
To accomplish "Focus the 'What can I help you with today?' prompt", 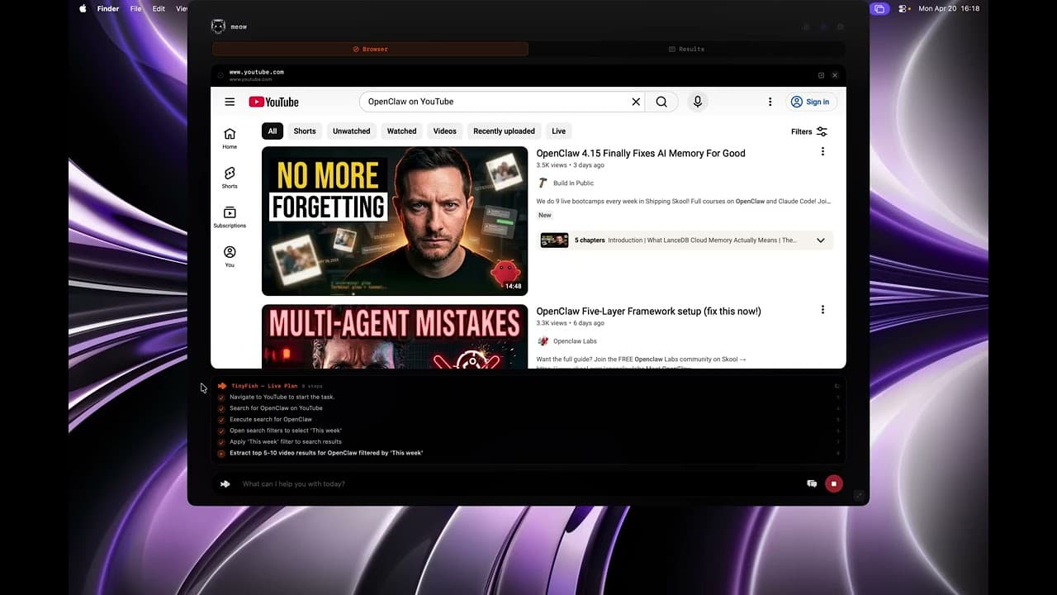I will point(519,483).
